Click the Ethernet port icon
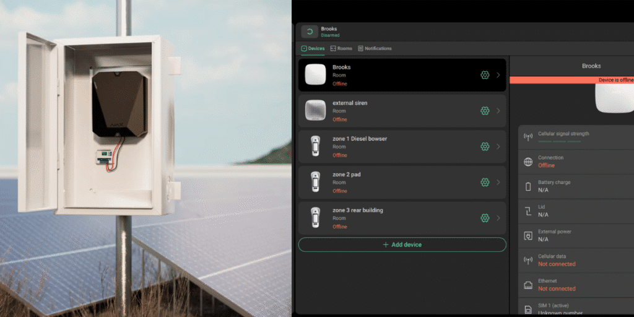This screenshot has height=317, width=634. click(x=528, y=285)
